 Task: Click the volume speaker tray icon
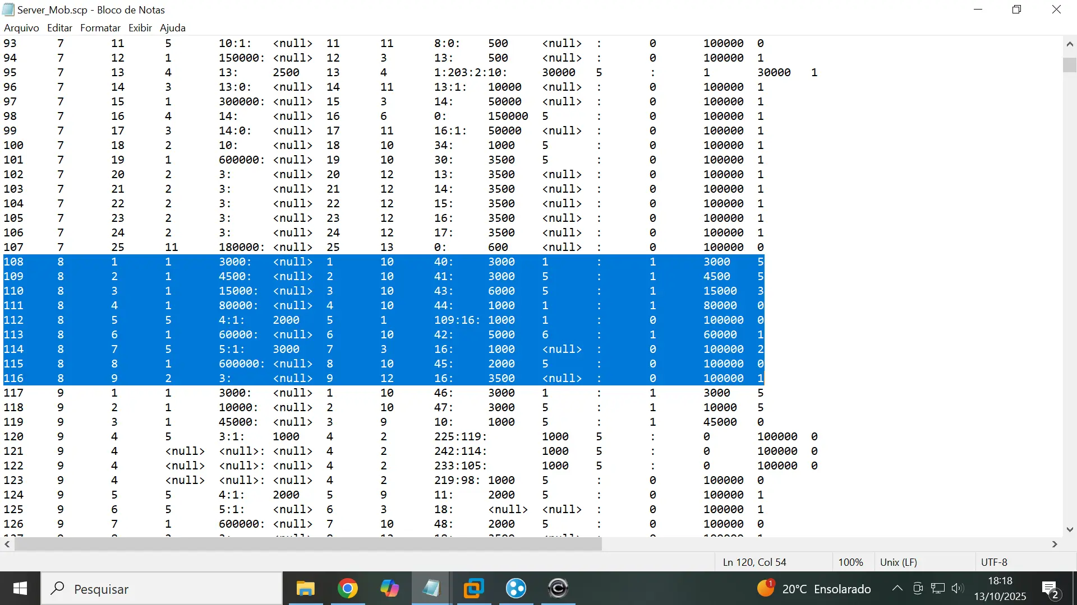(957, 588)
